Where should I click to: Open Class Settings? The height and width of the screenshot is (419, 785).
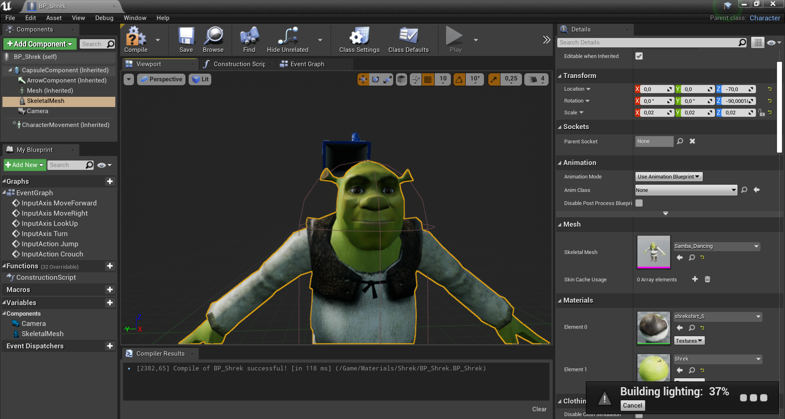(x=359, y=40)
